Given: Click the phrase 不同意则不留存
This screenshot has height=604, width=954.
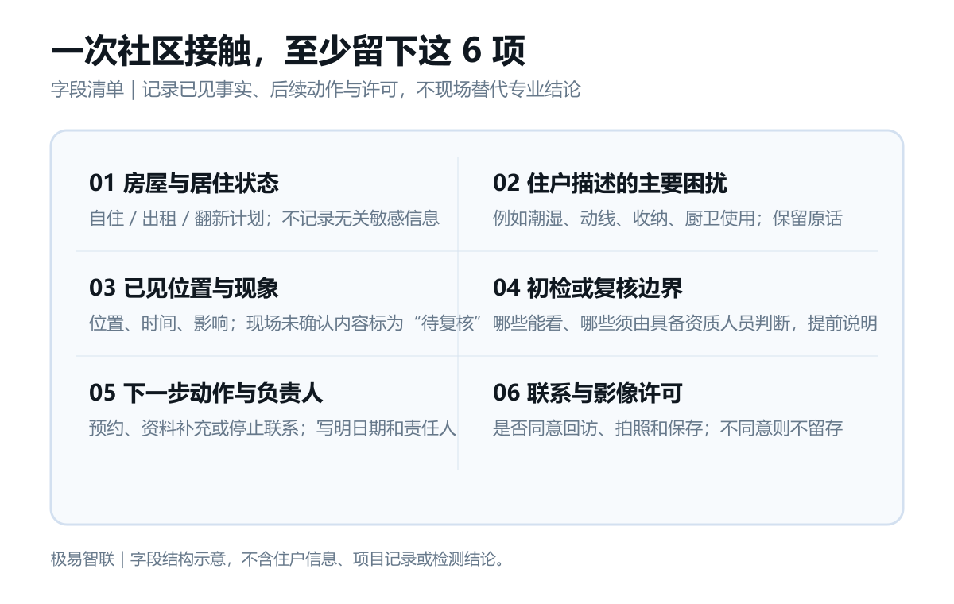Looking at the screenshot, I should pyautogui.click(x=781, y=428).
